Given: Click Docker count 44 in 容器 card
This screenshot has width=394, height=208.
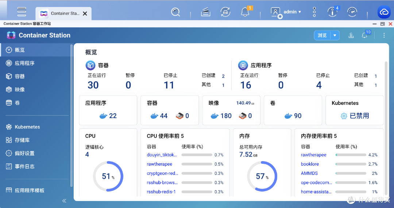Looking at the screenshot, I should (164, 116).
